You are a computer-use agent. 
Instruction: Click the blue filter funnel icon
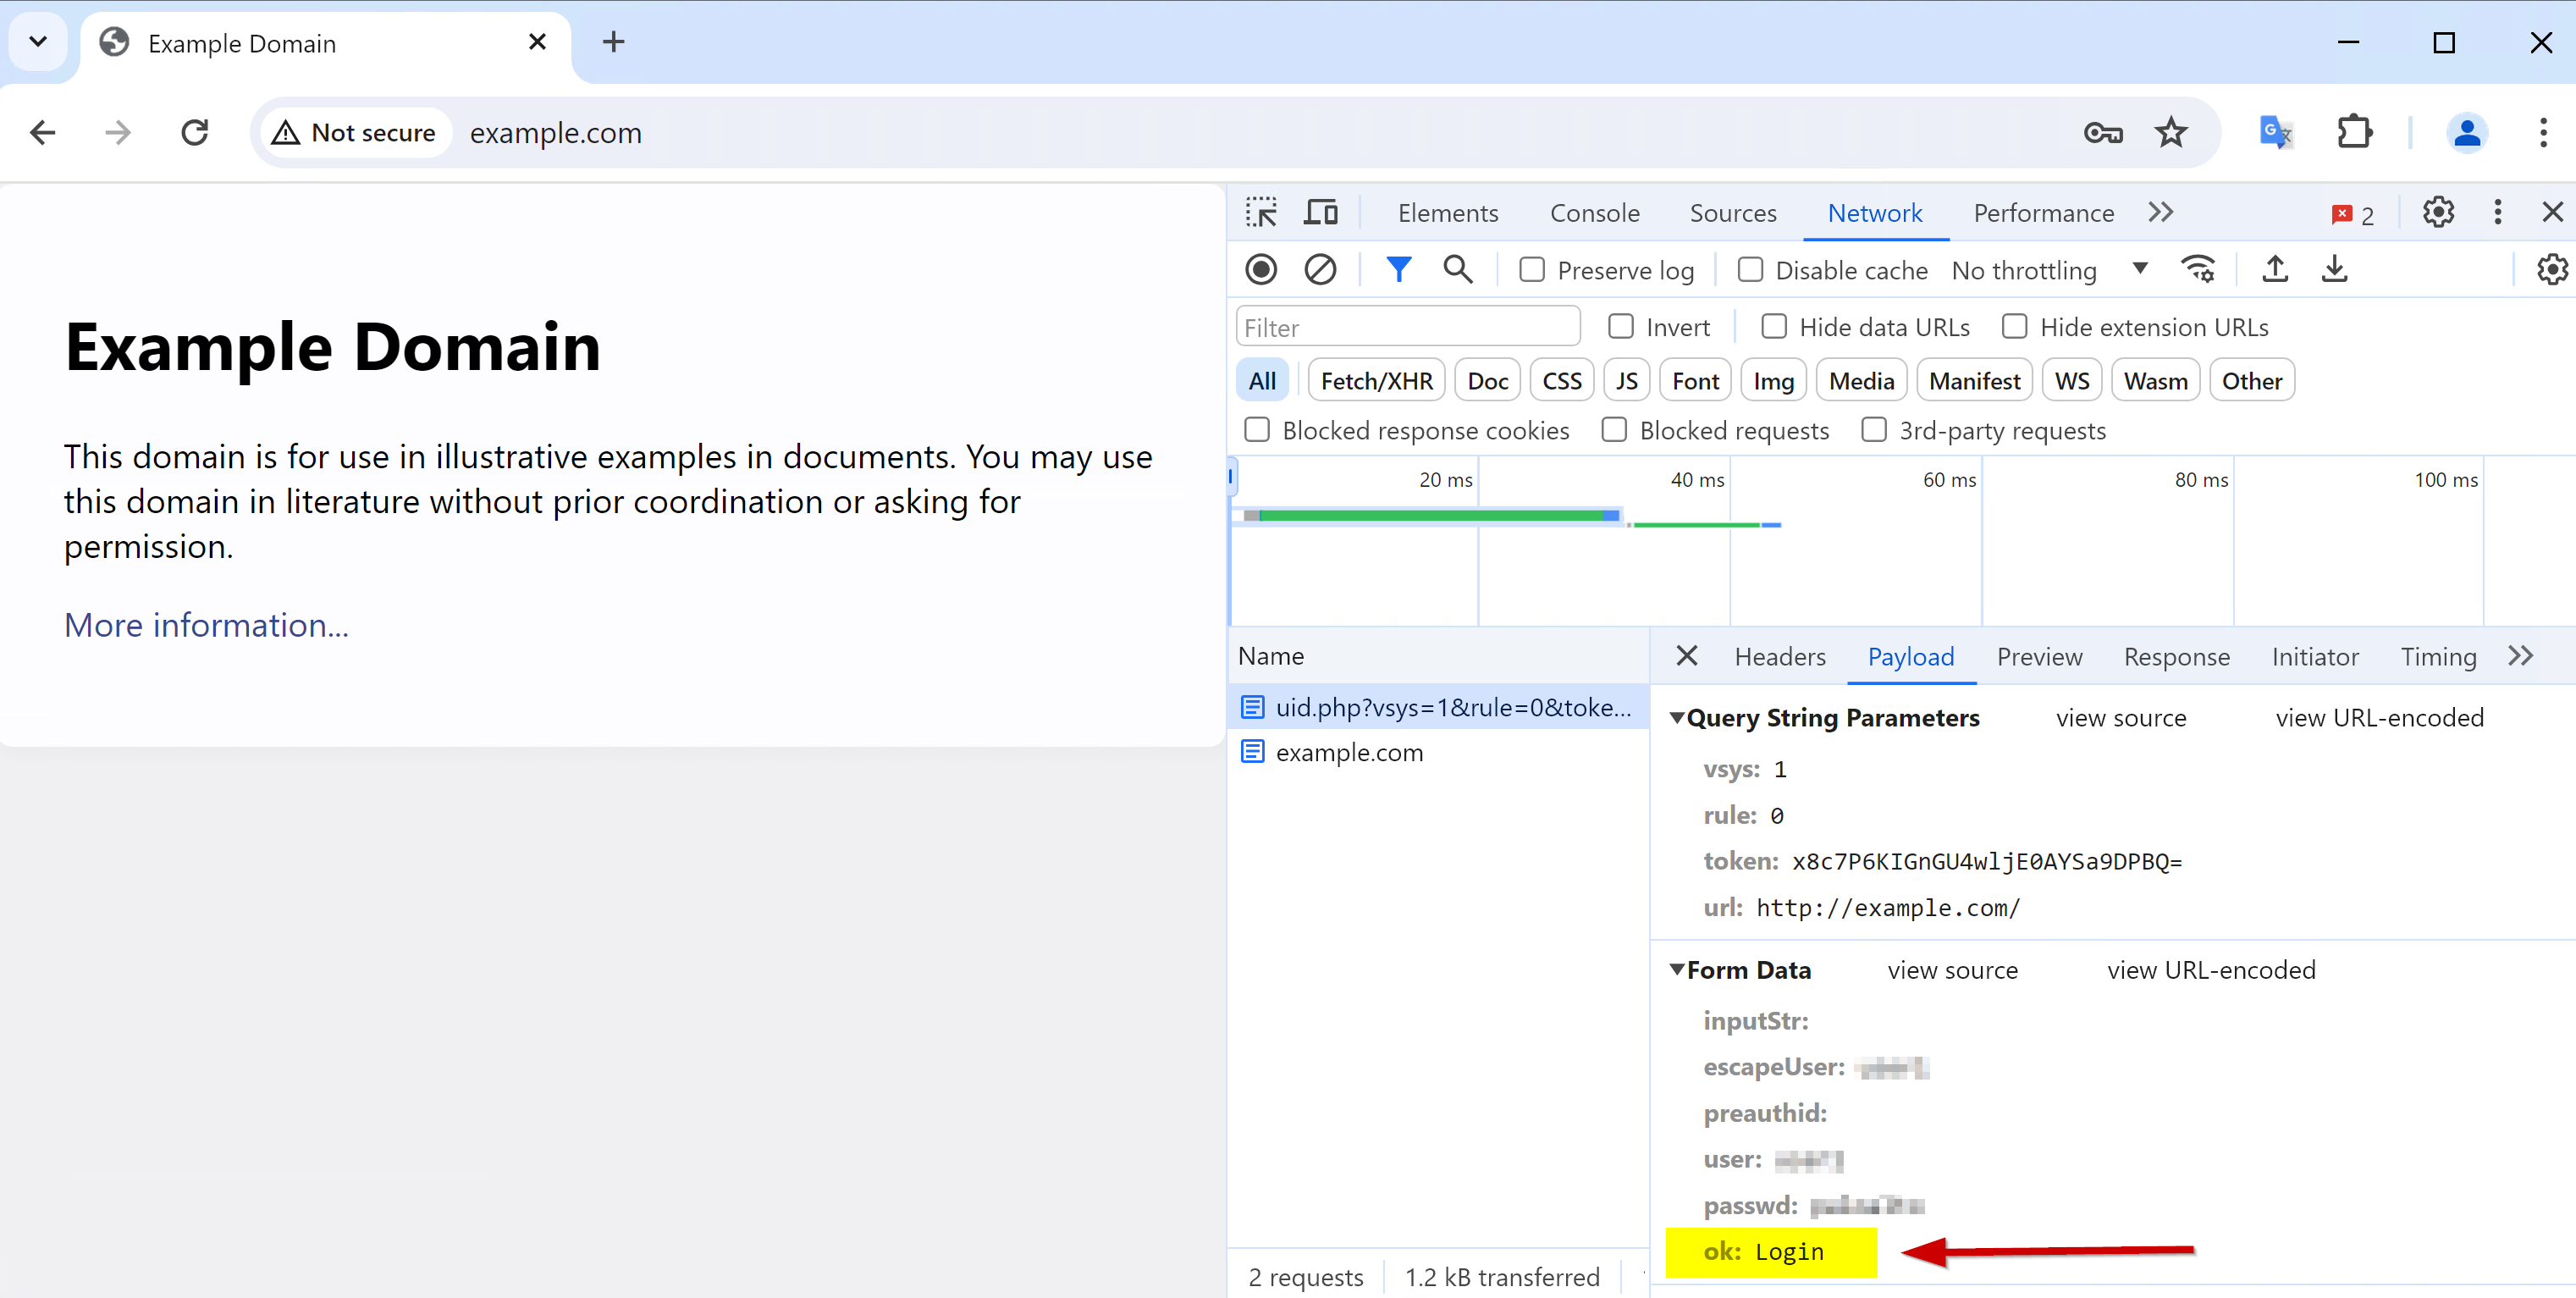[x=1398, y=270]
